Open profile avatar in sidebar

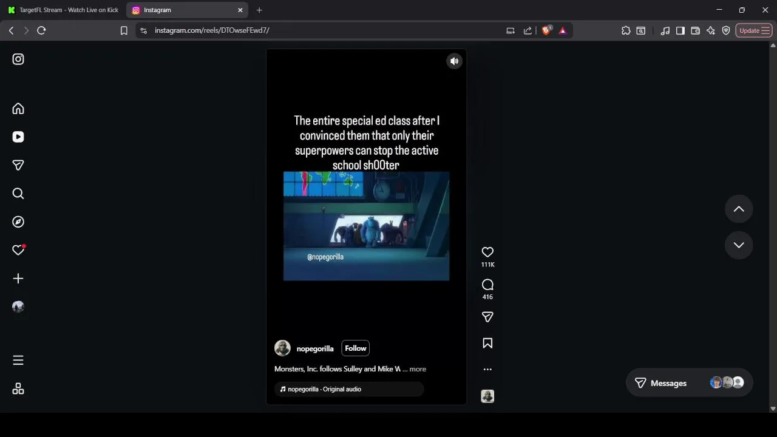coord(18,307)
